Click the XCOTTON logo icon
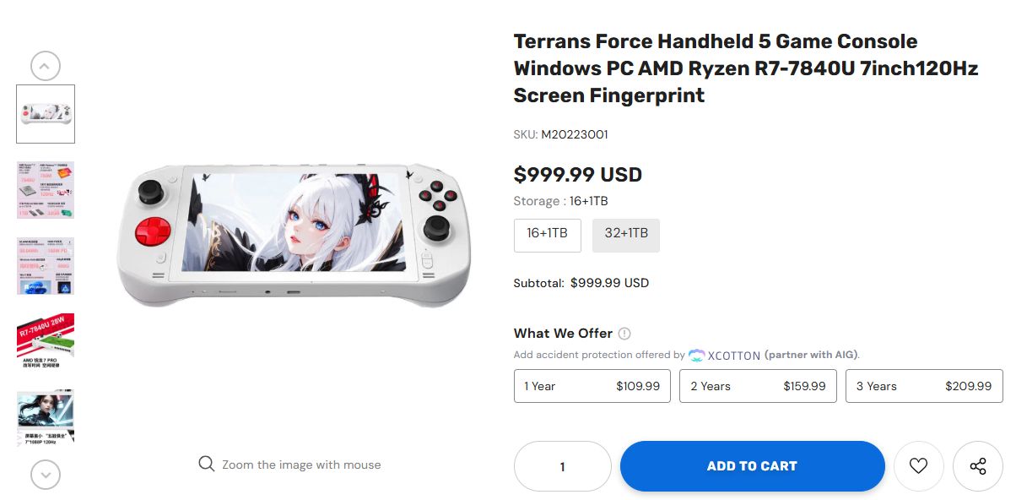Screen dimensions: 1016x500 coord(697,356)
